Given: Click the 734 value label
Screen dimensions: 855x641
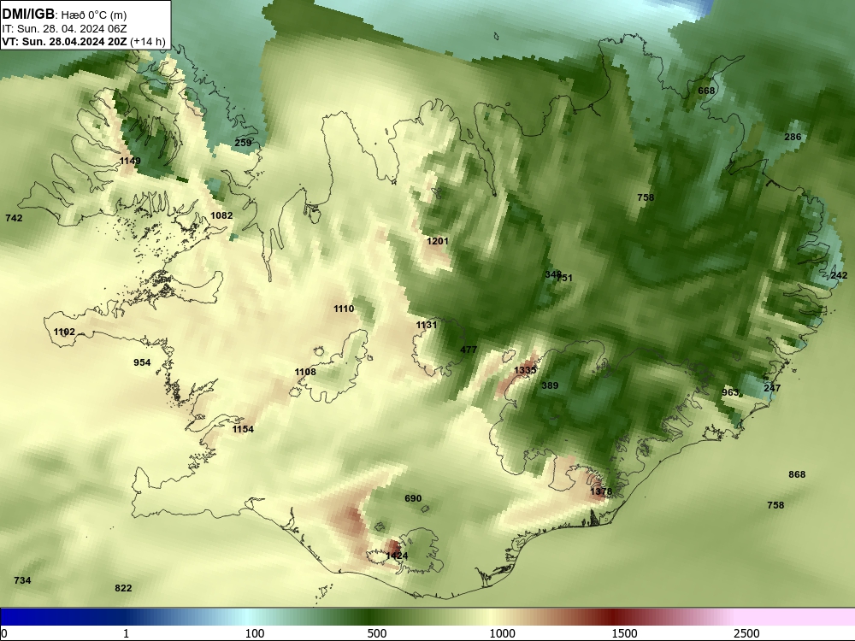Looking at the screenshot, I should coord(22,580).
